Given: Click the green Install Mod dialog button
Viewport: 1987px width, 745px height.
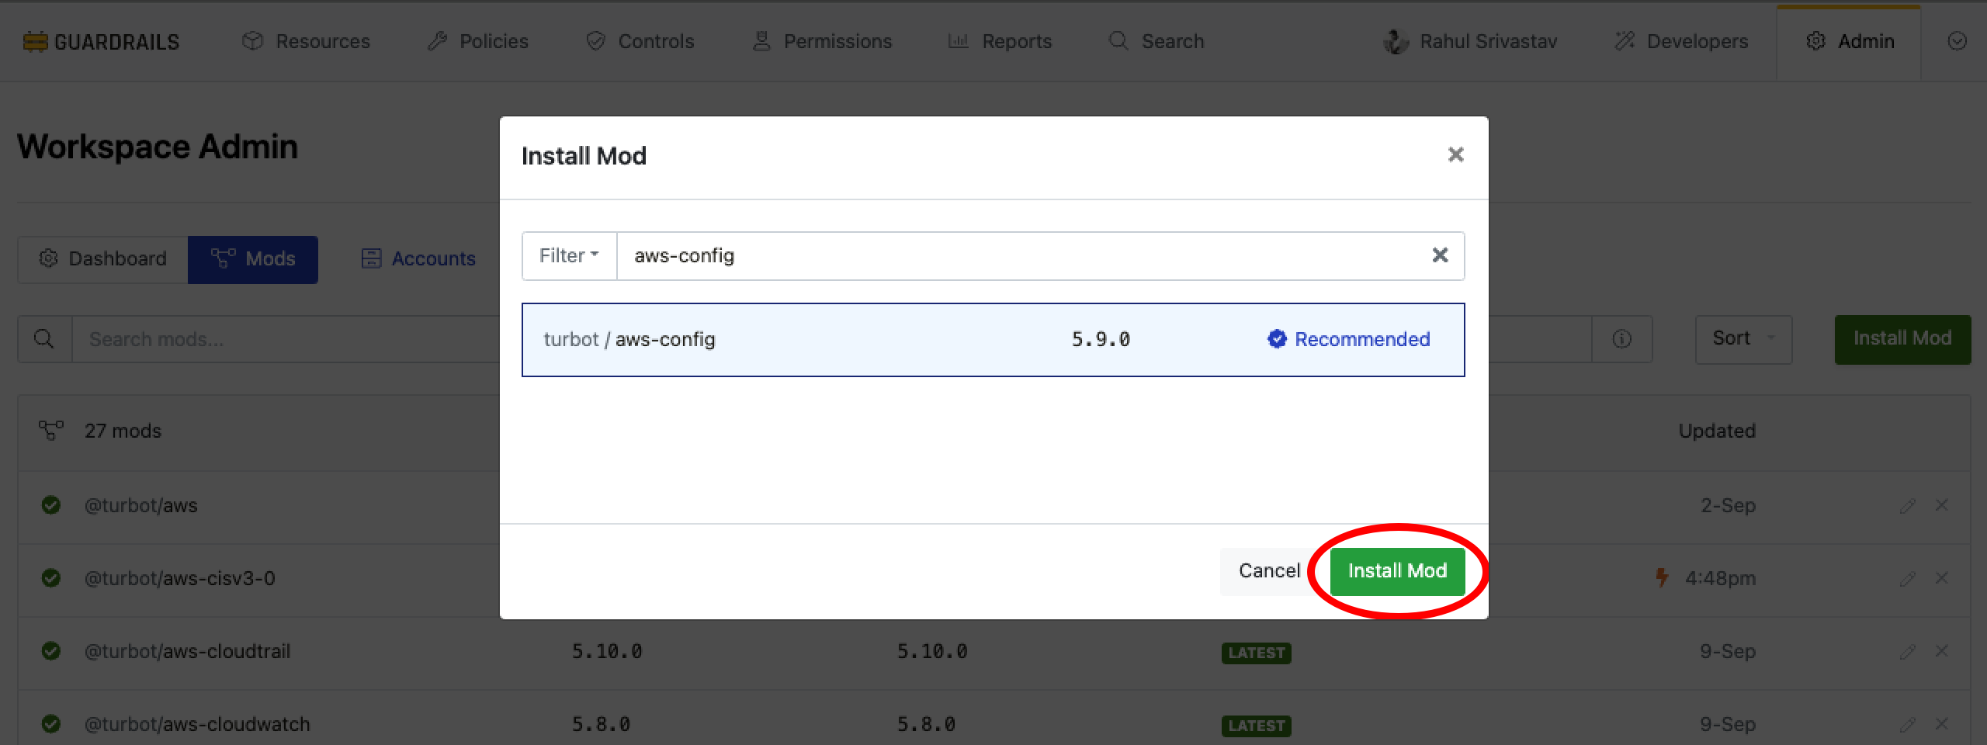Looking at the screenshot, I should [1396, 571].
